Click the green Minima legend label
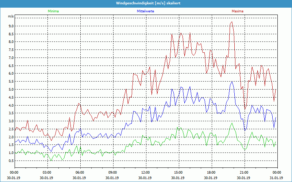The image size is (292, 182). pyautogui.click(x=53, y=11)
